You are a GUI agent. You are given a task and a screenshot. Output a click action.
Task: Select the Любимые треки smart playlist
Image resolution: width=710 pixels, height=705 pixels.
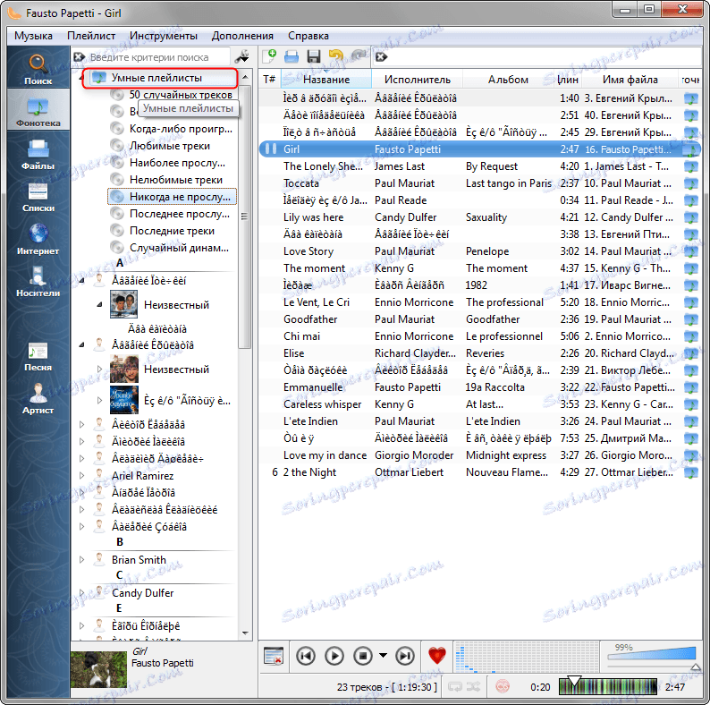point(170,146)
